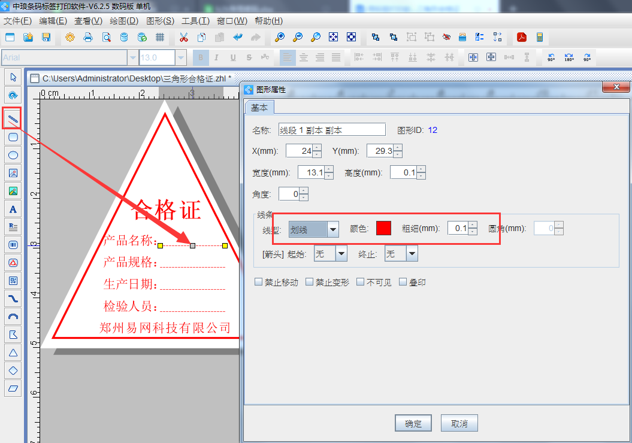Open the 工具(T) menu

click(x=195, y=20)
